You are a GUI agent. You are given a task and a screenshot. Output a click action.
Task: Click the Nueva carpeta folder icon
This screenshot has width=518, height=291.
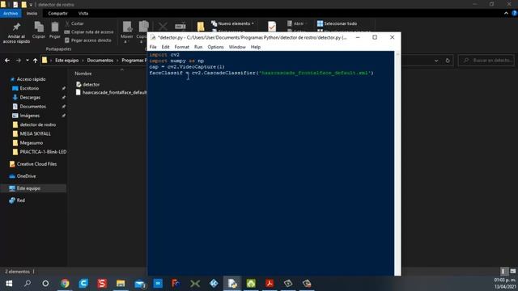click(201, 27)
